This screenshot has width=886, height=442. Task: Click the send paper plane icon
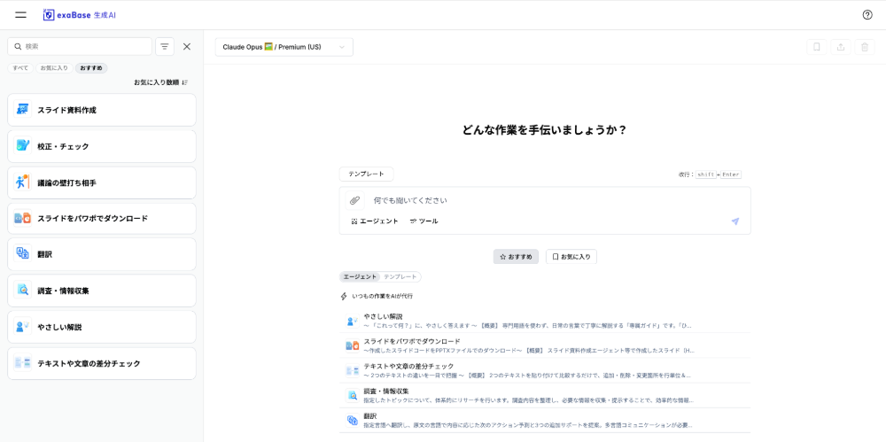734,221
